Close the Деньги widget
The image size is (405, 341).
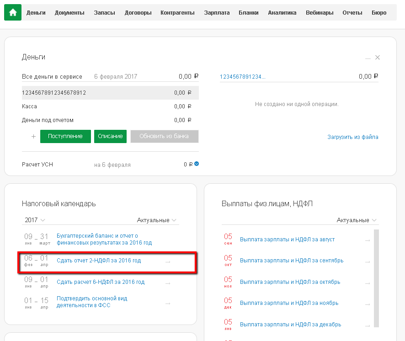(x=378, y=57)
